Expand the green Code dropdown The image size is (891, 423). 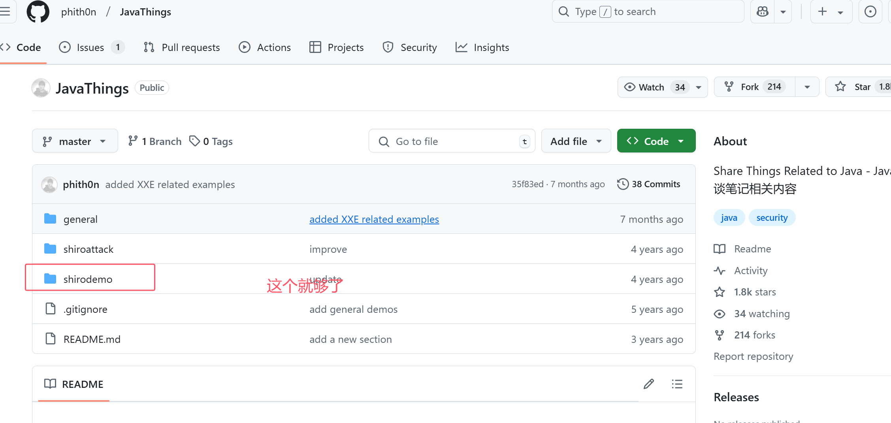(656, 141)
